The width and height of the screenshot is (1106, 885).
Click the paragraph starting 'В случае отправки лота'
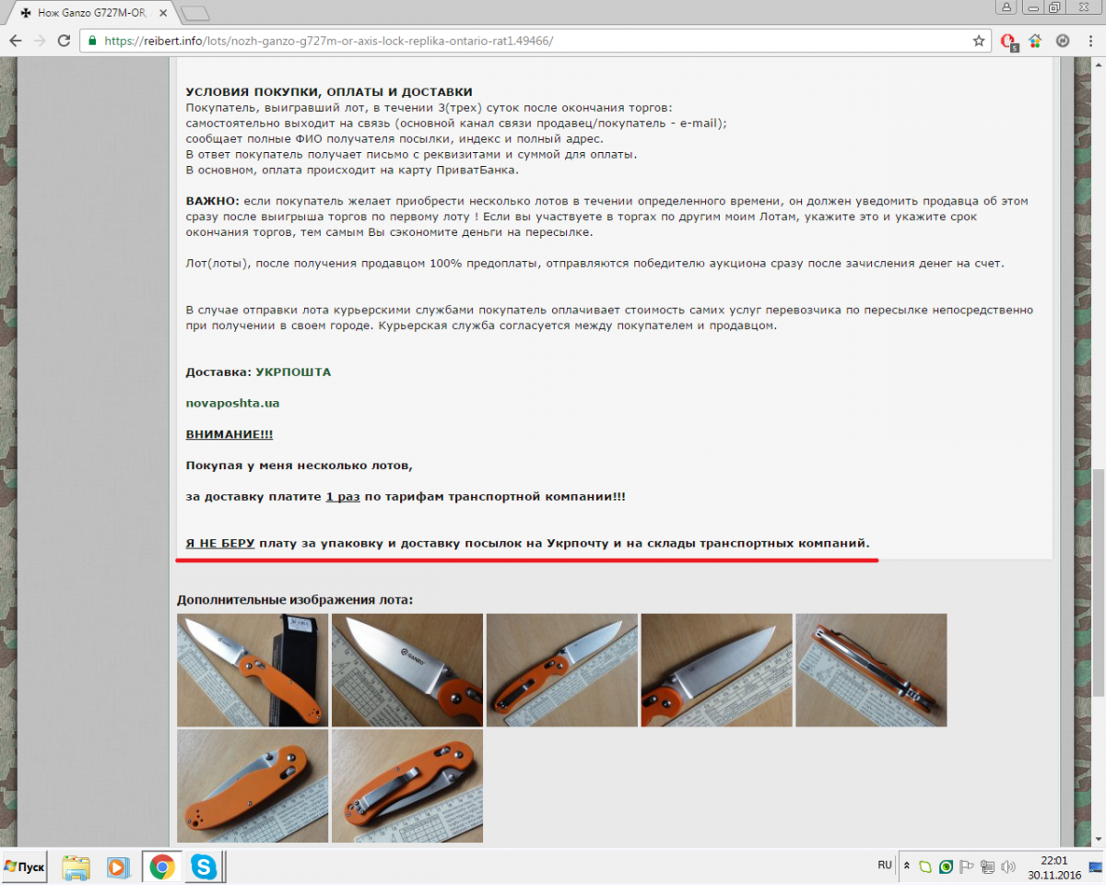point(609,318)
